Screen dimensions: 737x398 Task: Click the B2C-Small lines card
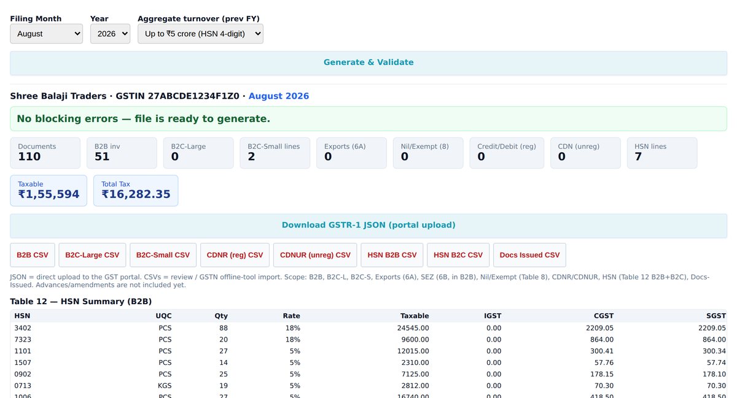(275, 153)
